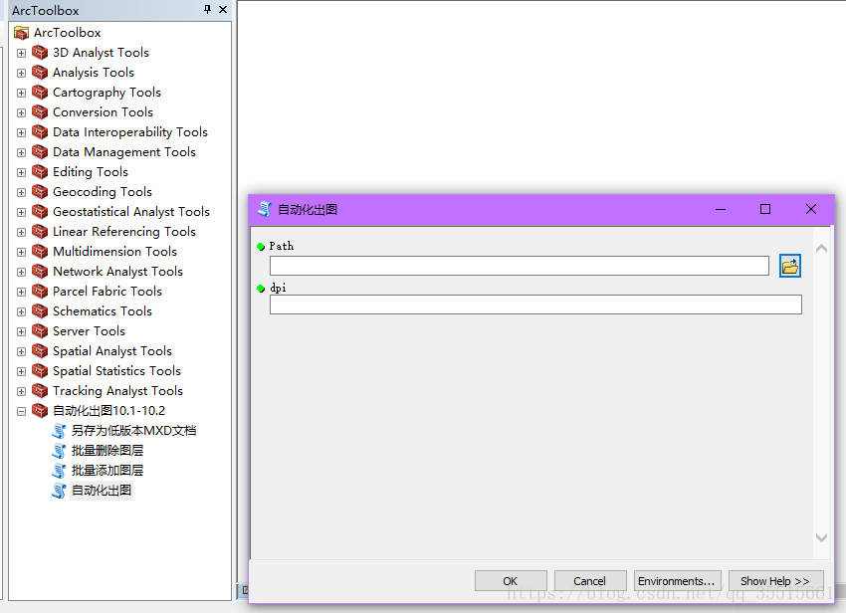Open the Path folder browse button
The height and width of the screenshot is (613, 846).
coord(790,266)
